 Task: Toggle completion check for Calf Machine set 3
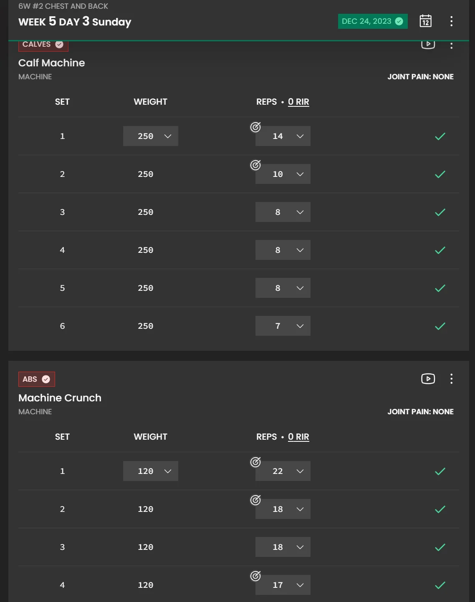pyautogui.click(x=440, y=212)
